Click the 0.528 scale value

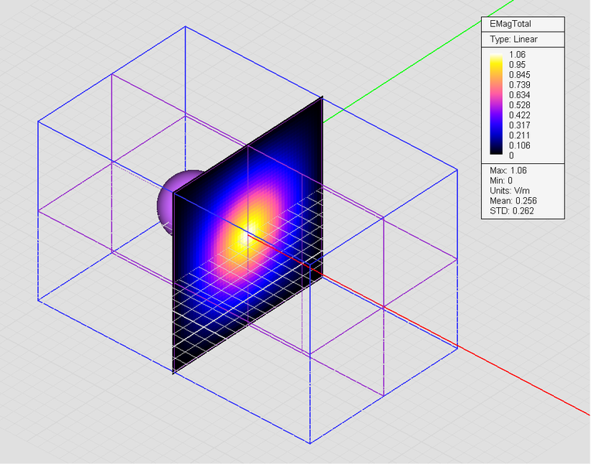[519, 104]
